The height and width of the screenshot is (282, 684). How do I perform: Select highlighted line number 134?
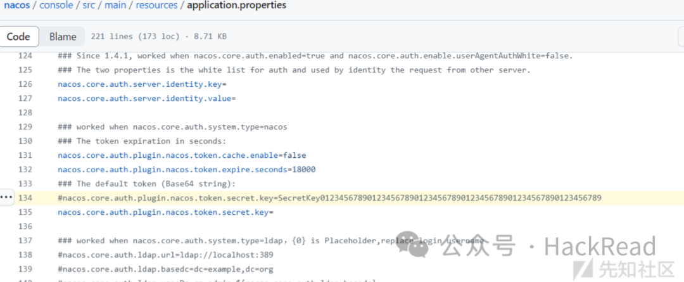[x=25, y=198]
